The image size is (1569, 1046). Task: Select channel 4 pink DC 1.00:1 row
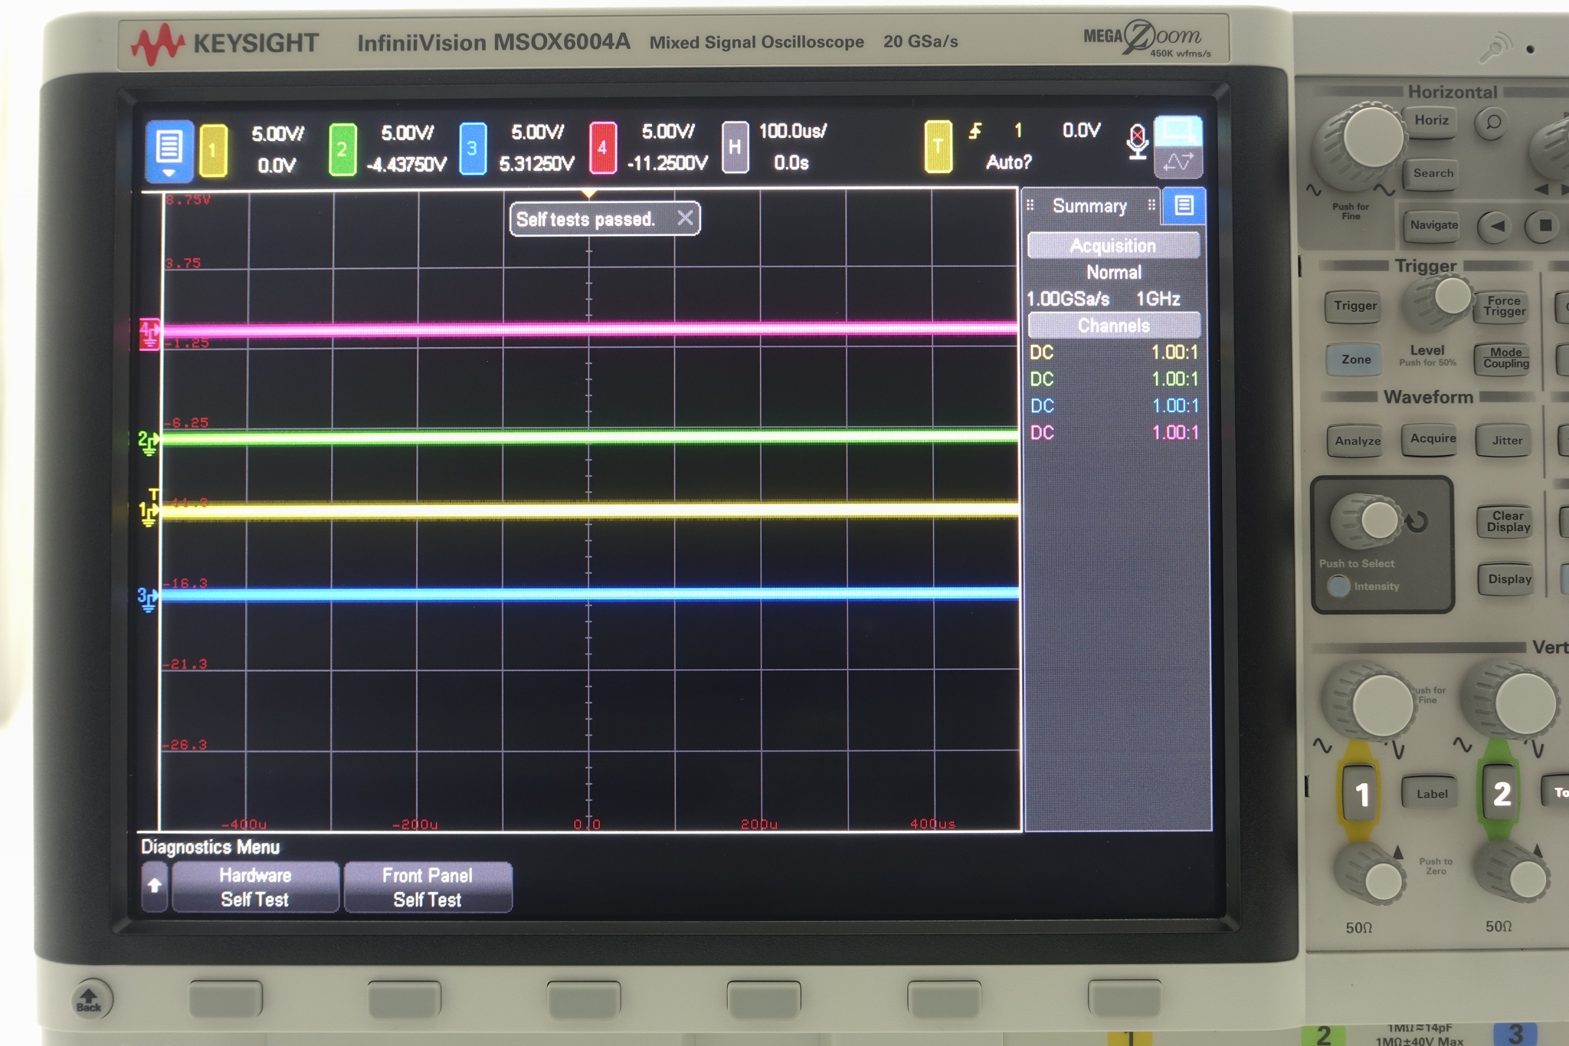1114,432
